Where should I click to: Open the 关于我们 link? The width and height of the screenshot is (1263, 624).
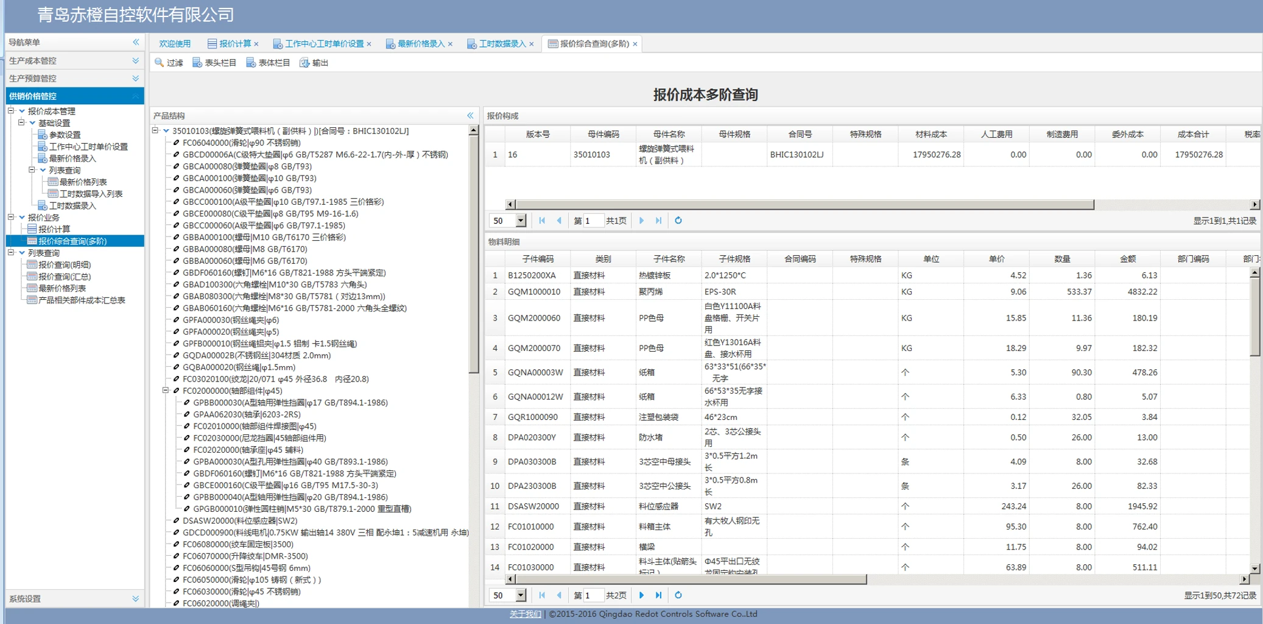(525, 614)
